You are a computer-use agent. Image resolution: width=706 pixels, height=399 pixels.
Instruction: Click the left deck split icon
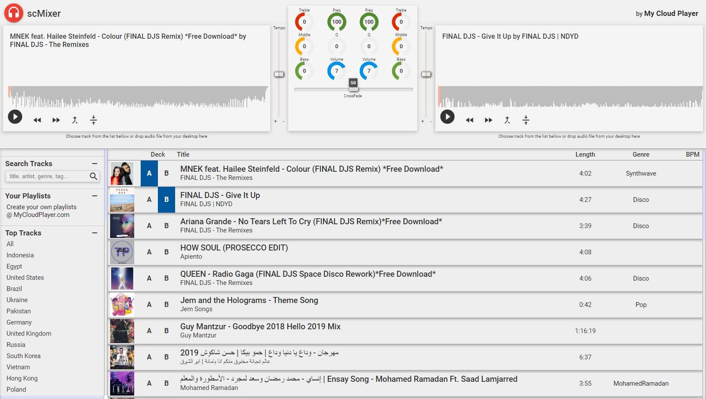click(x=93, y=120)
